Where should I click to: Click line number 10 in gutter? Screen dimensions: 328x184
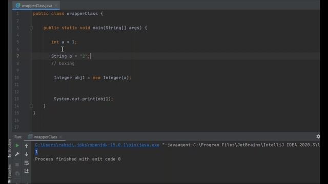(x=17, y=78)
